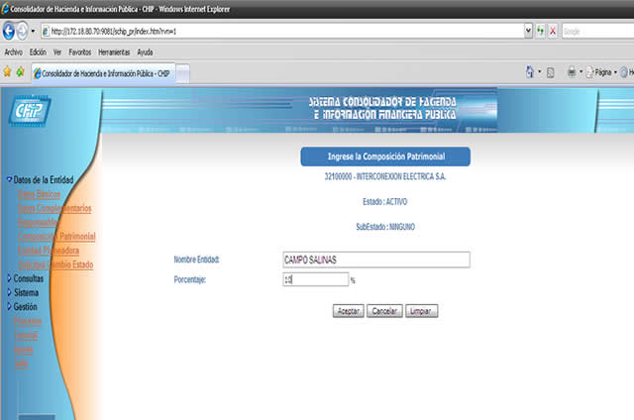Click the RSS feeds icon

coord(551,72)
